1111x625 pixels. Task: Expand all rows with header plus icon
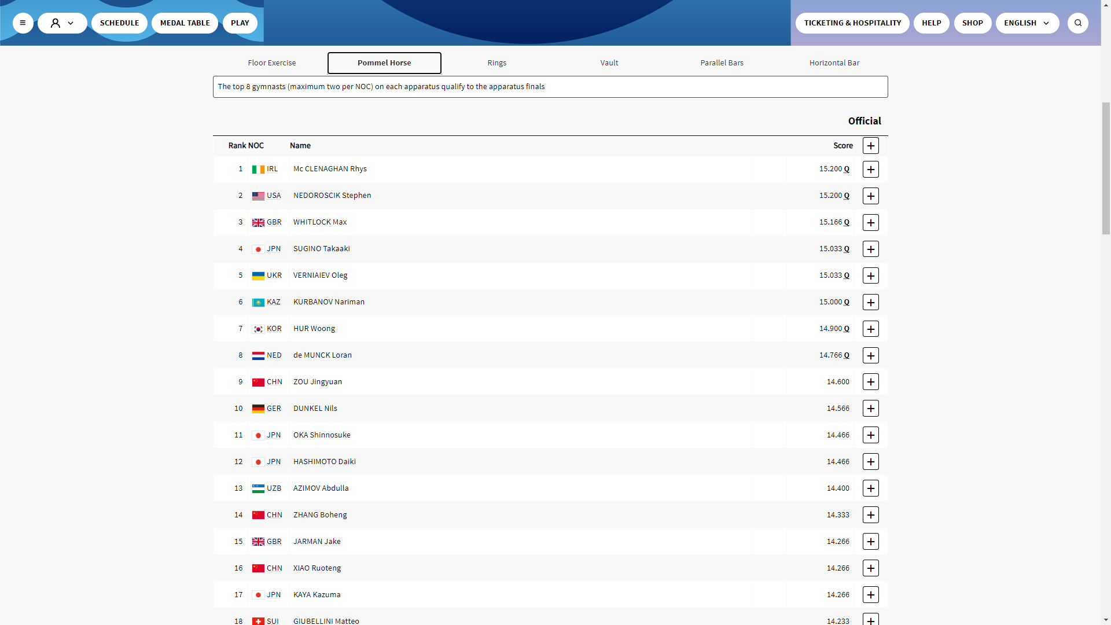coord(870,146)
